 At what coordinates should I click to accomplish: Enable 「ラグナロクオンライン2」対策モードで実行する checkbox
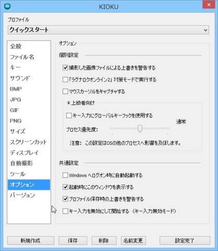coord(65,79)
